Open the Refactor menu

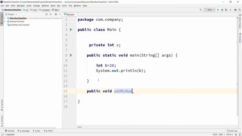tap(45, 6)
